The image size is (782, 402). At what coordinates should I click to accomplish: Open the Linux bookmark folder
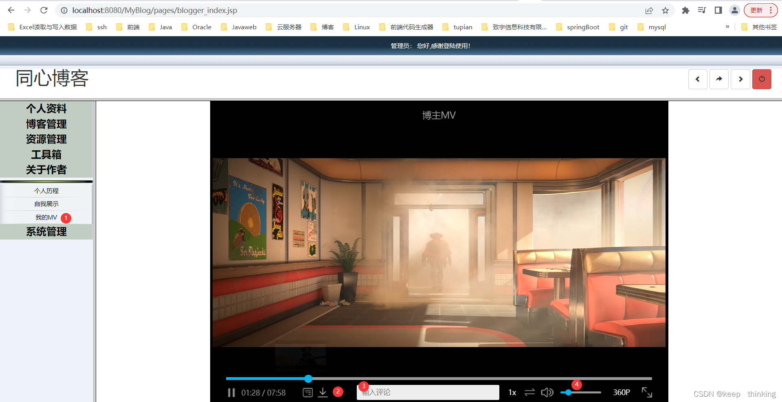point(357,27)
